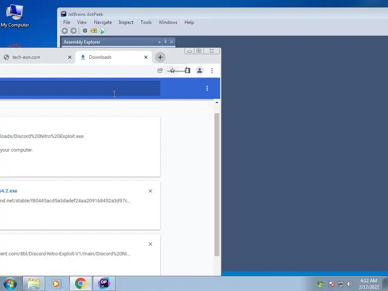Viewport: 388px width, 291px height.
Task: Click dotPeek navigate back arrow
Action: [x=65, y=31]
